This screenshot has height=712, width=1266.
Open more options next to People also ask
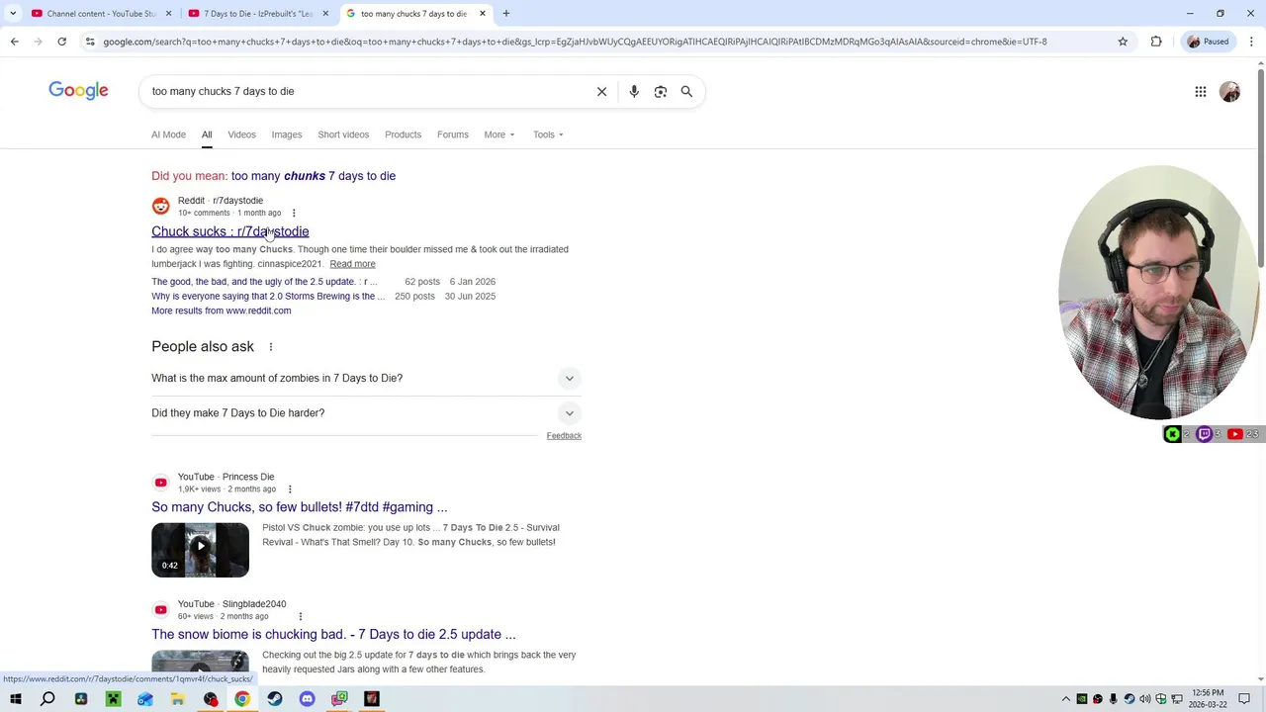(271, 347)
